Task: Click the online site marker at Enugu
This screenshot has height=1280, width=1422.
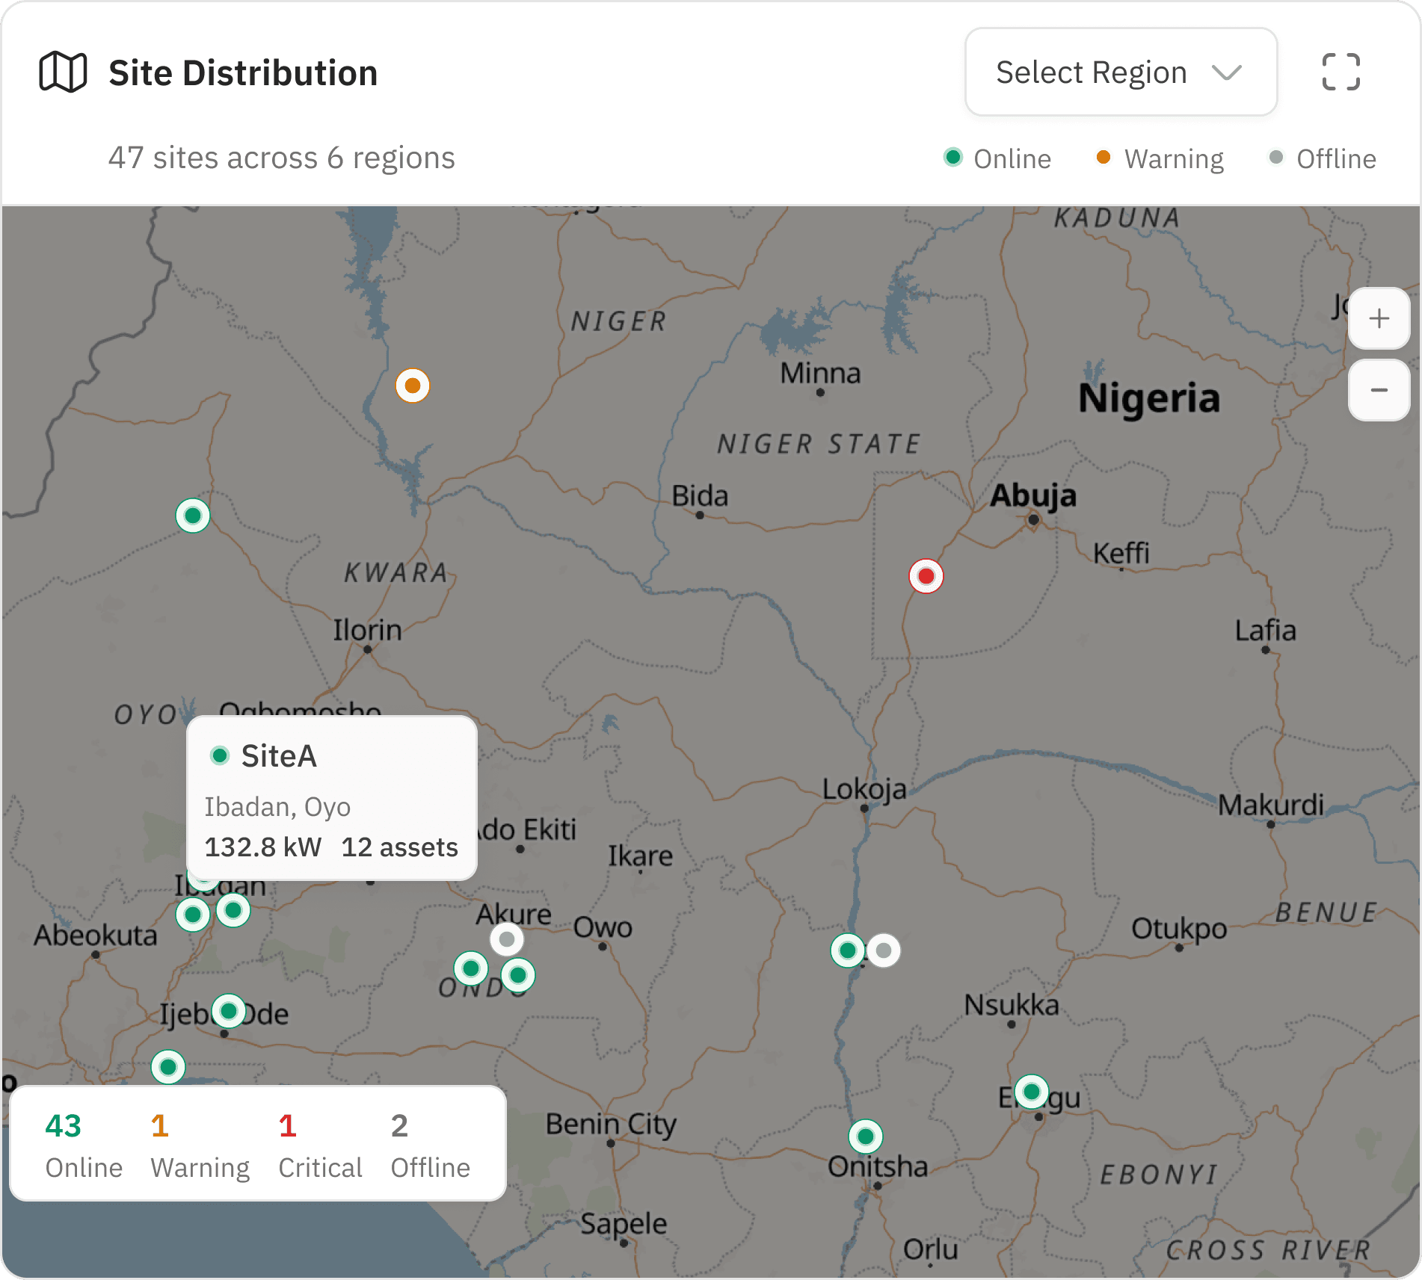Action: click(1032, 1092)
